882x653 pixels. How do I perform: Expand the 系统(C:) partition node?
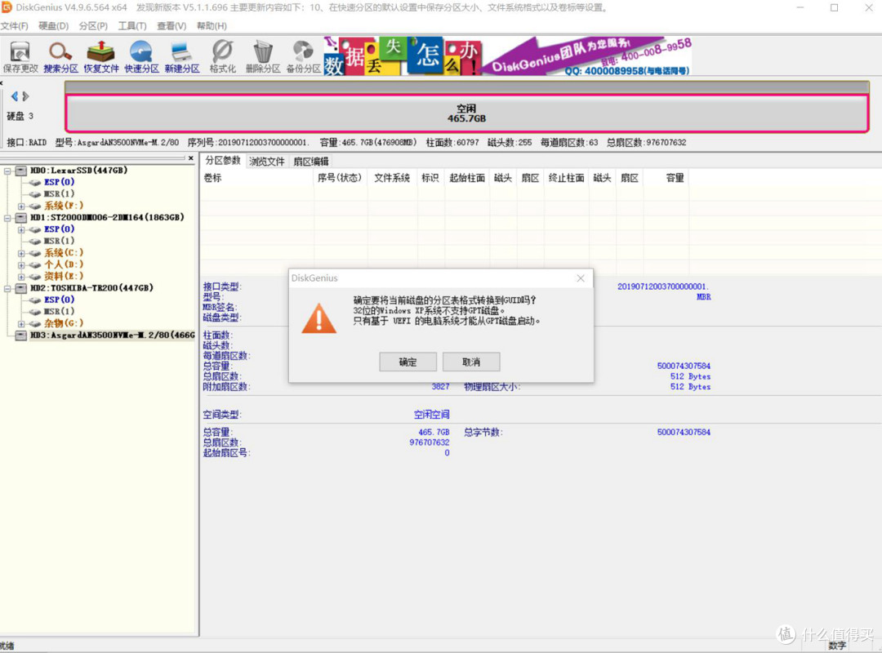tap(20, 253)
